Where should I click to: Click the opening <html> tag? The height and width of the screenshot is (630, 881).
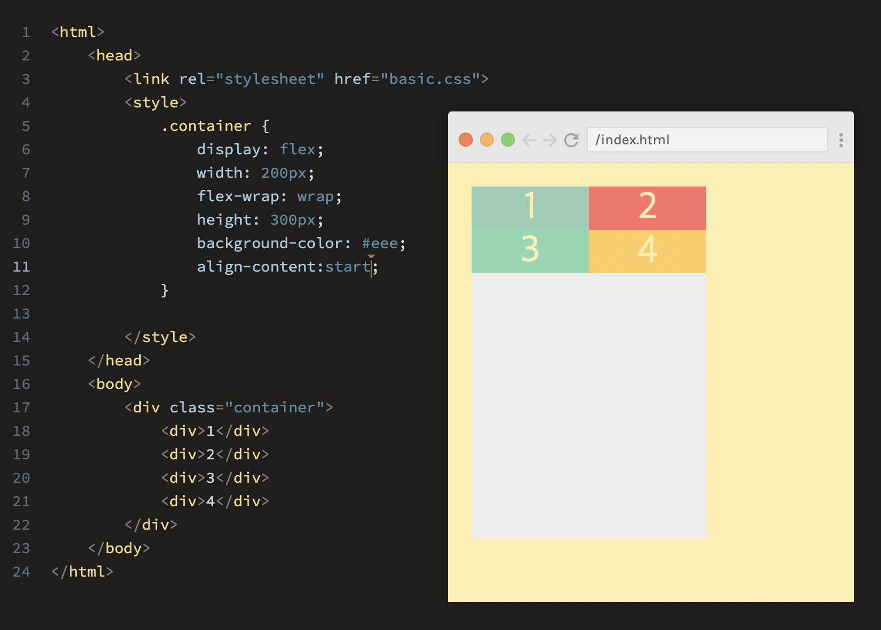[x=78, y=32]
